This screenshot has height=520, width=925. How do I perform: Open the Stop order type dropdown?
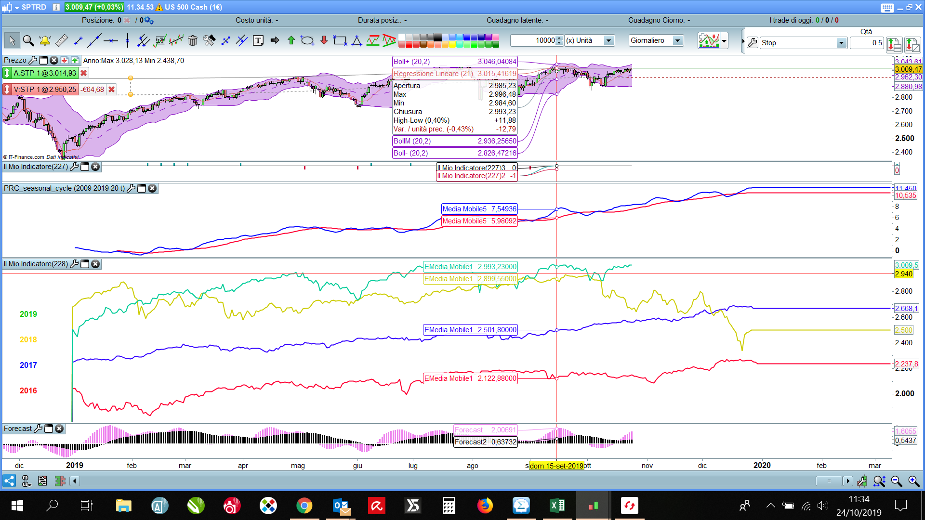(841, 43)
